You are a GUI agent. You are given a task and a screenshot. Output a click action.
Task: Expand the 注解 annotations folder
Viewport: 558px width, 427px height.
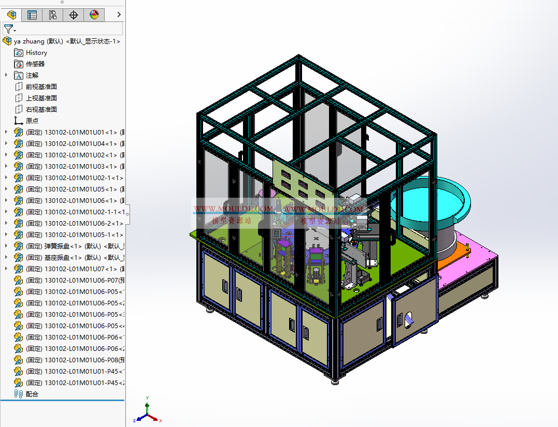click(6, 76)
